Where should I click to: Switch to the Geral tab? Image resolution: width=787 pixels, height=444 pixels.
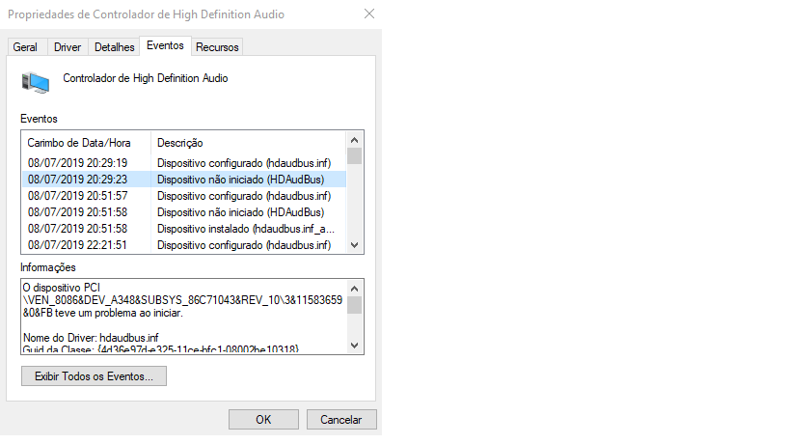click(x=25, y=47)
